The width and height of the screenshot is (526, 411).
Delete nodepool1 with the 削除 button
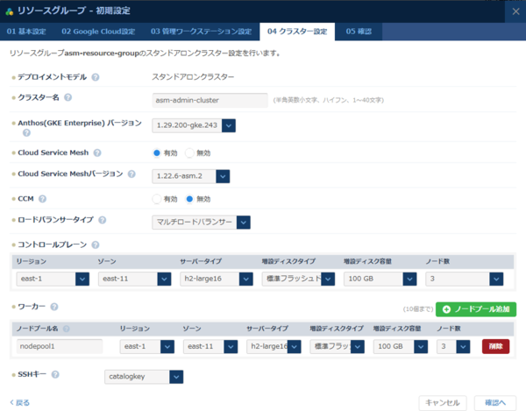495,347
